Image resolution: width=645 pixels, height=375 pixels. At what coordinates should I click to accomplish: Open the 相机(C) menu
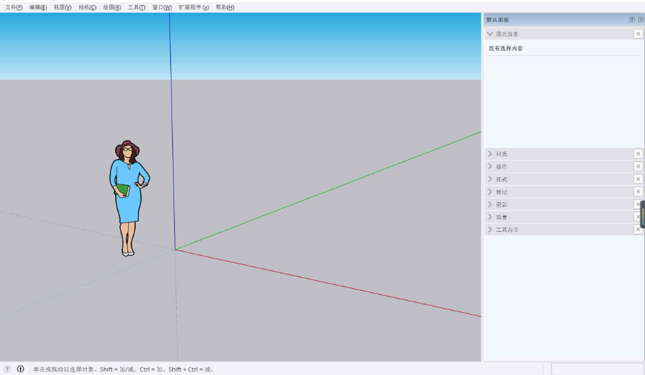click(x=87, y=7)
